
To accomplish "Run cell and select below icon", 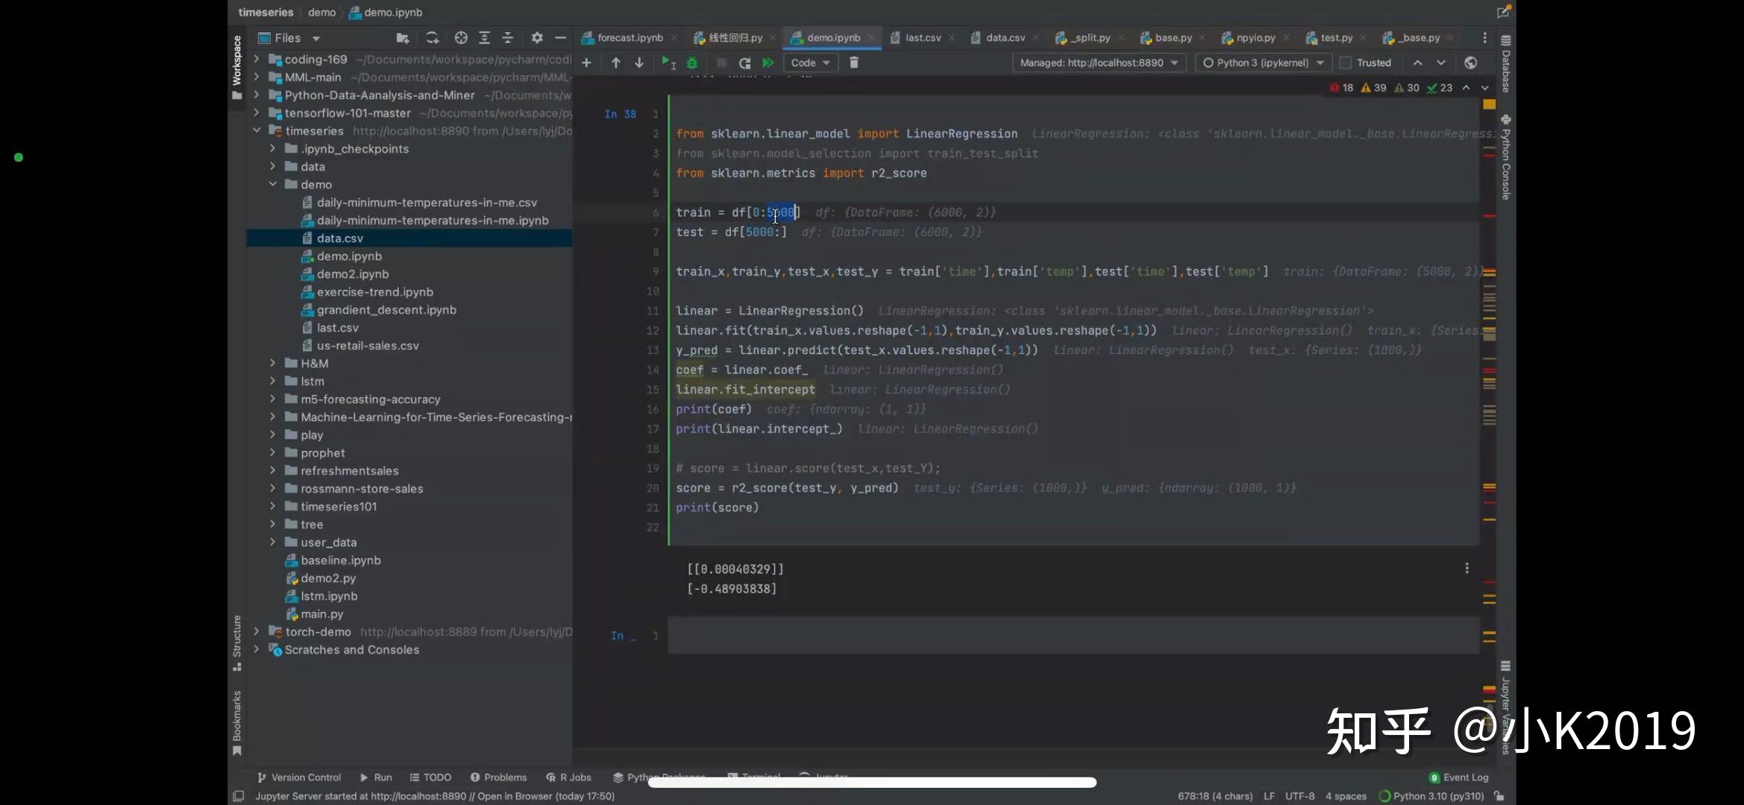I will click(668, 63).
